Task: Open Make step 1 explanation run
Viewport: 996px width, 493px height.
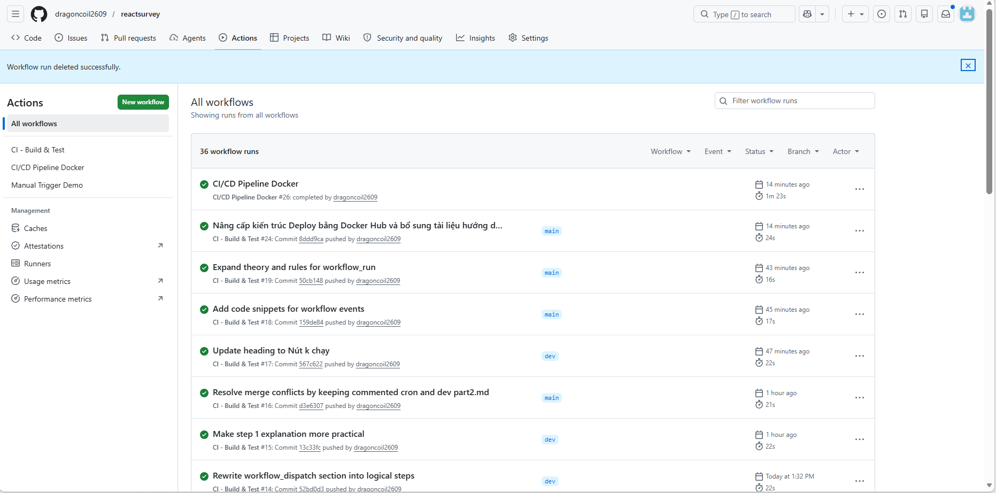Action: coord(288,434)
